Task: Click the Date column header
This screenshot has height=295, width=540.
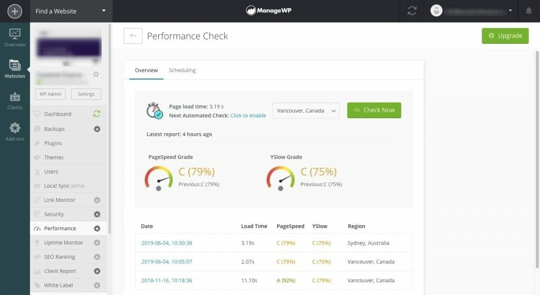Action: tap(147, 226)
